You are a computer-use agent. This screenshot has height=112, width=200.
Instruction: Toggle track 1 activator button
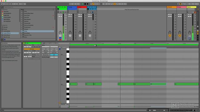pos(60,36)
